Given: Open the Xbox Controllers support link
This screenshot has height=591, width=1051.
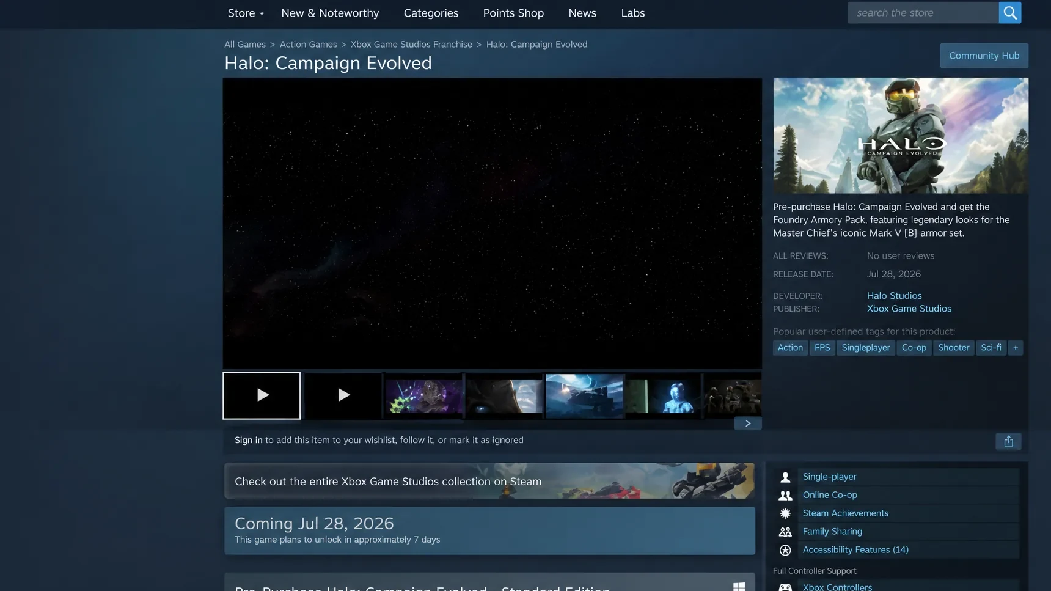Looking at the screenshot, I should point(837,587).
